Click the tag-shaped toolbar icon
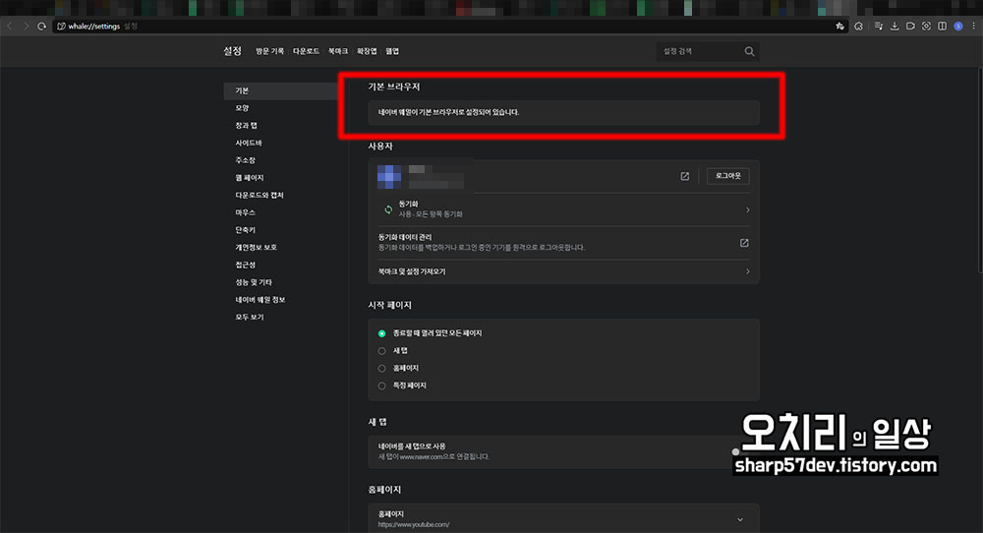Image resolution: width=983 pixels, height=533 pixels. pyautogui.click(x=910, y=26)
